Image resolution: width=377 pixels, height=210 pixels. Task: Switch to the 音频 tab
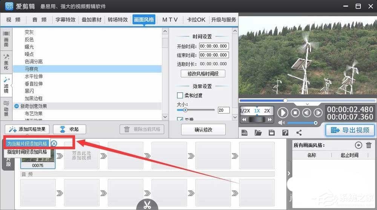40,20
